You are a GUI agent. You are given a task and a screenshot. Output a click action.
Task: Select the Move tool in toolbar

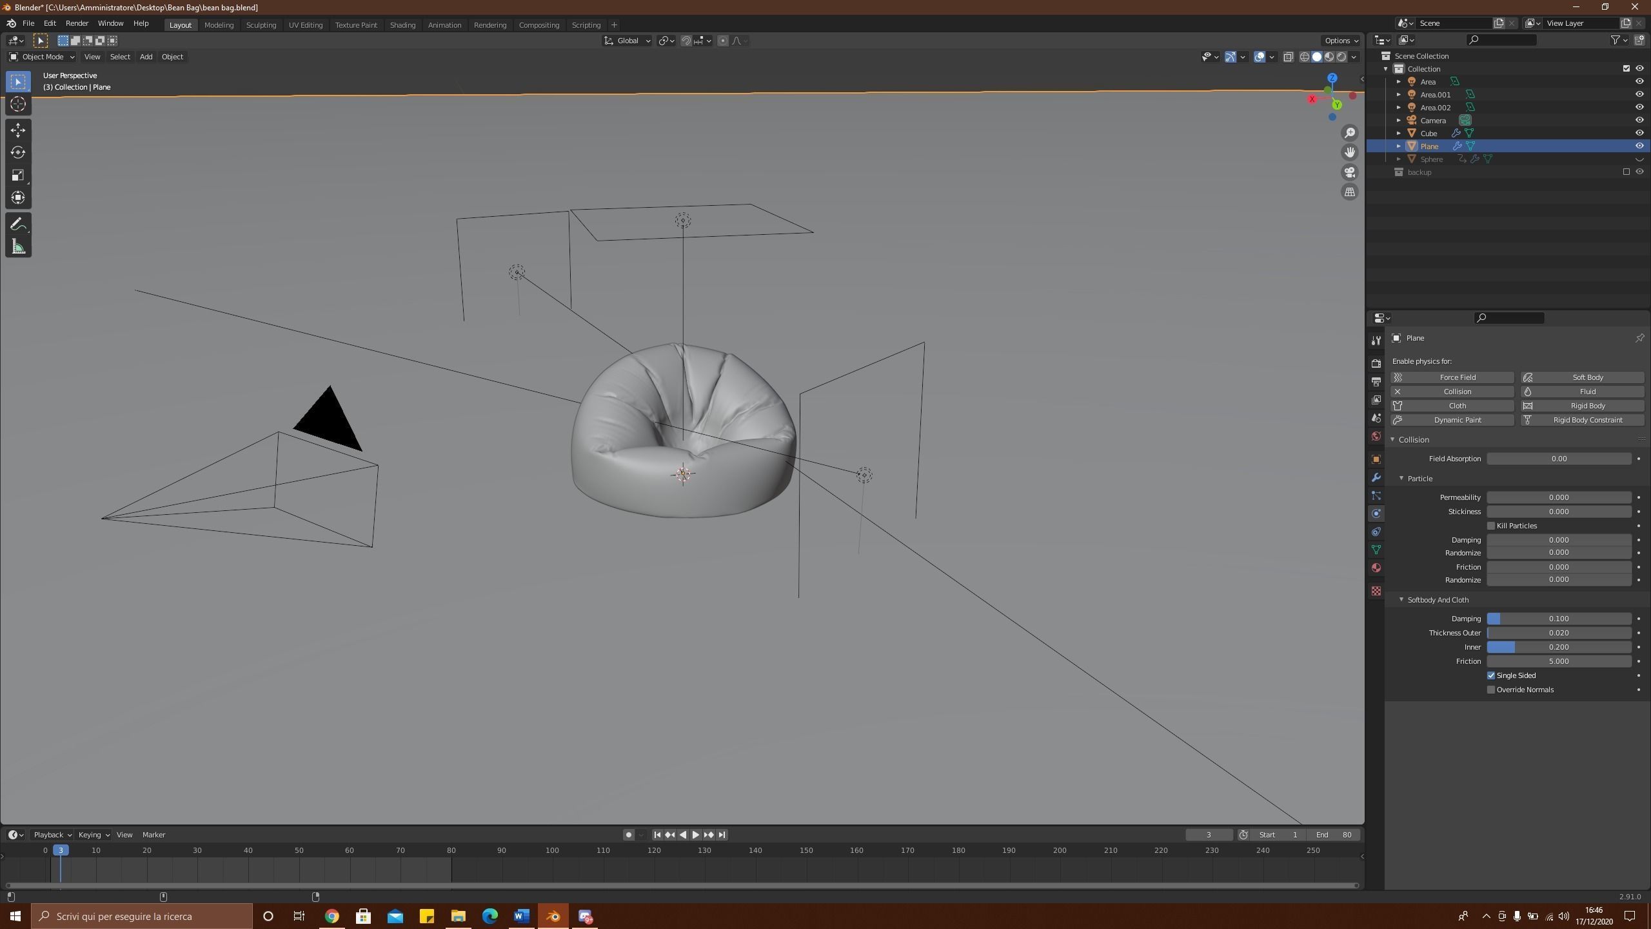[18, 130]
